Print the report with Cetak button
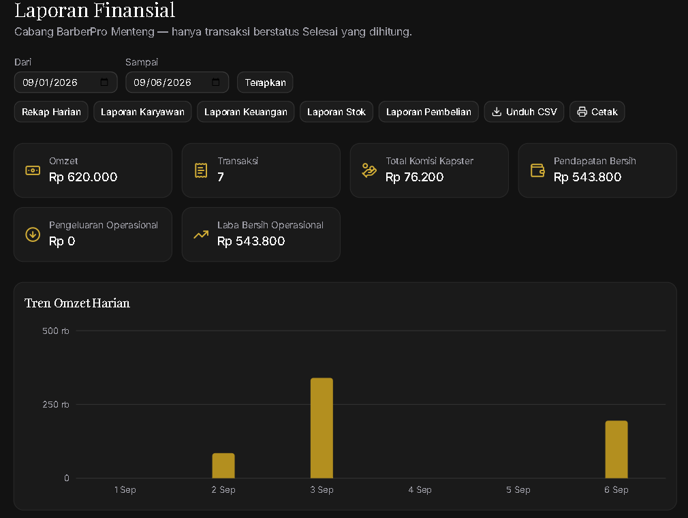The height and width of the screenshot is (518, 688). 597,112
